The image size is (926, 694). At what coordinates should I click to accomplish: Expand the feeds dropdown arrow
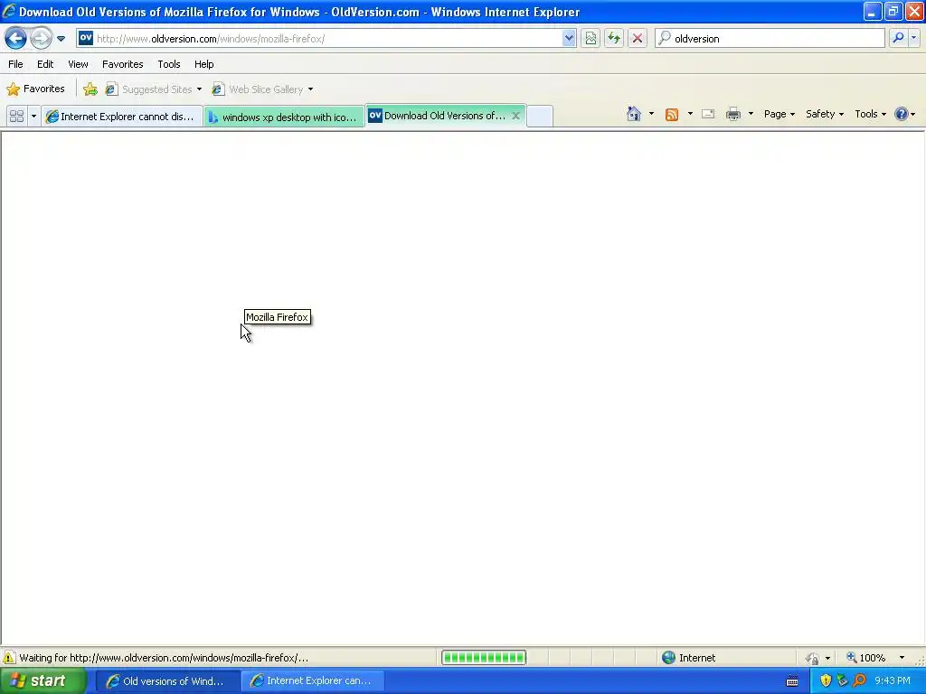tap(690, 114)
